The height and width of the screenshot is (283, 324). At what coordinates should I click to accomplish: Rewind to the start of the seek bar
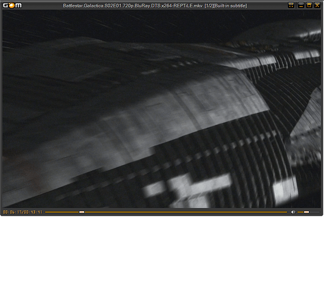[46, 212]
